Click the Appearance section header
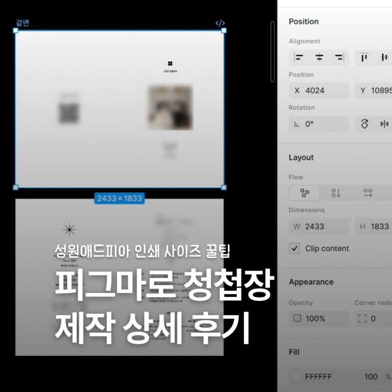Viewport: 392px width, 392px height. click(311, 282)
